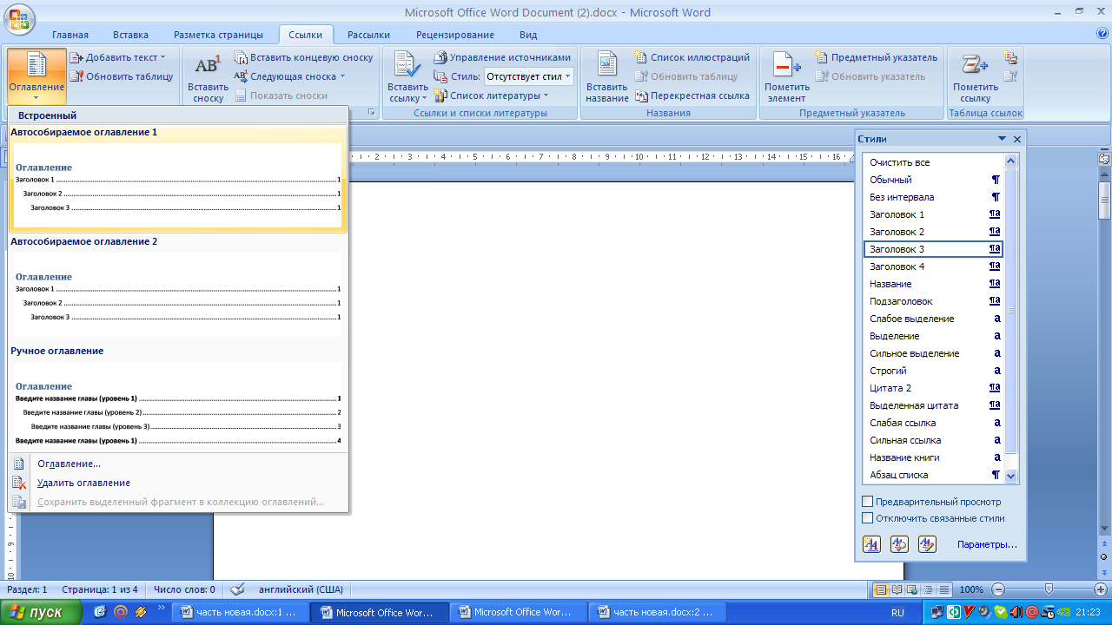1112x625 pixels.
Task: Switch to Web Layout view
Action: (x=912, y=589)
